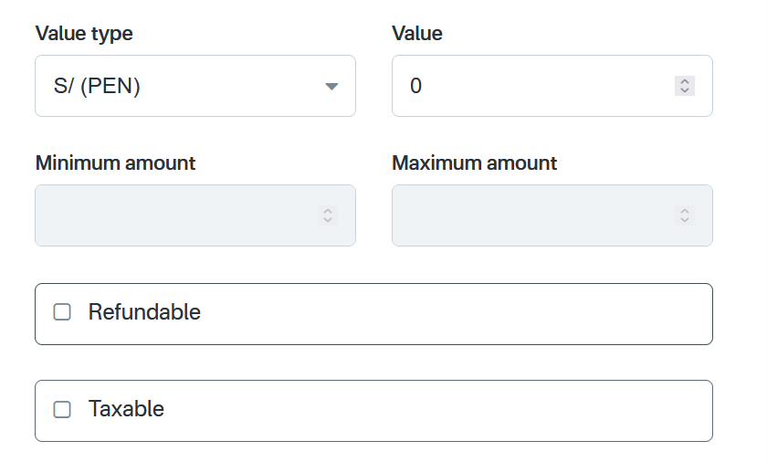Click the Value field label
767x462 pixels.
click(x=417, y=34)
